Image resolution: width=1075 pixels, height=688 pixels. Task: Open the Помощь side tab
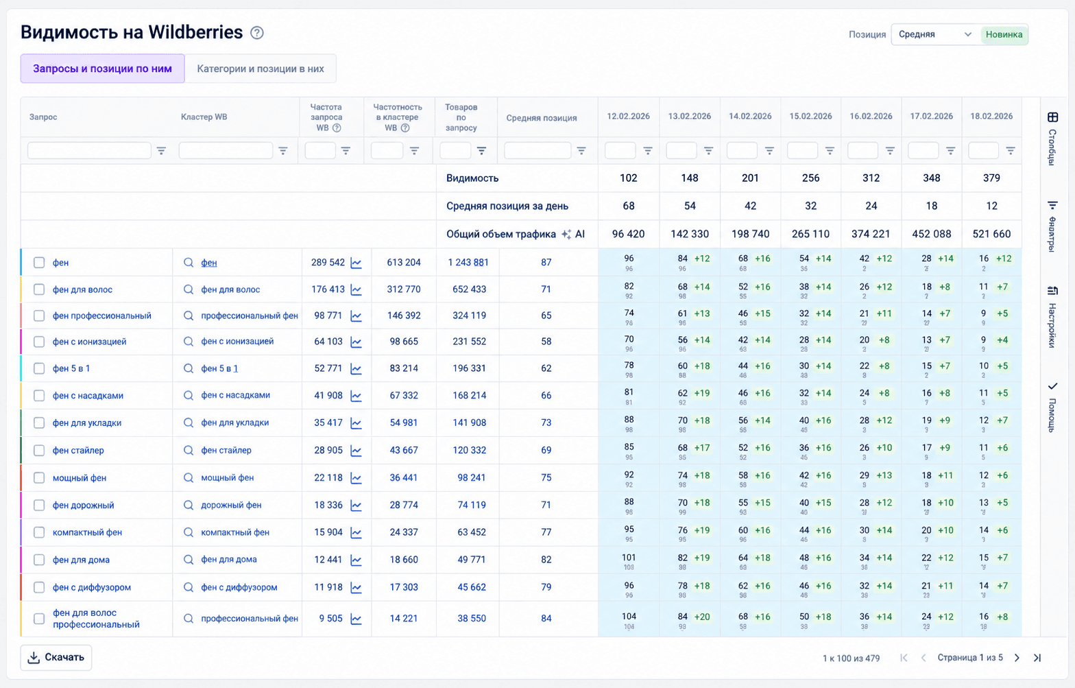coord(1052,407)
